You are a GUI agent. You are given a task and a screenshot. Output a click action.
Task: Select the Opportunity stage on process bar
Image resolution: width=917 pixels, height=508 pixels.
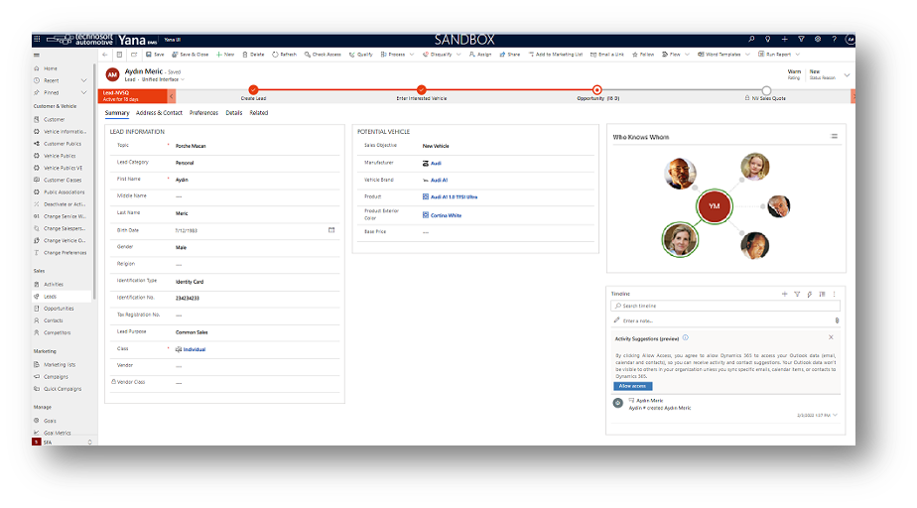coord(596,90)
